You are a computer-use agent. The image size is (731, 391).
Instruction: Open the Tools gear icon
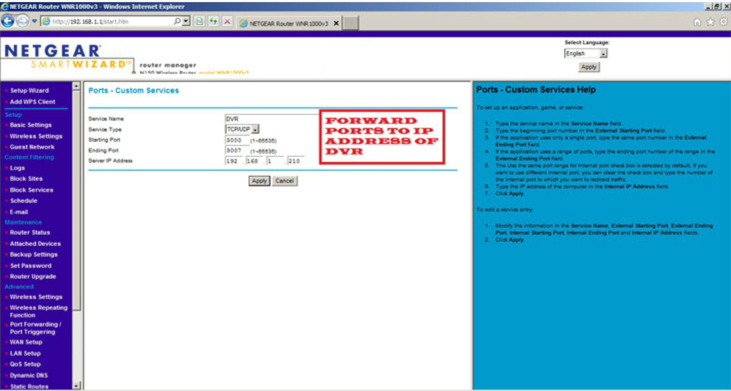coord(723,22)
